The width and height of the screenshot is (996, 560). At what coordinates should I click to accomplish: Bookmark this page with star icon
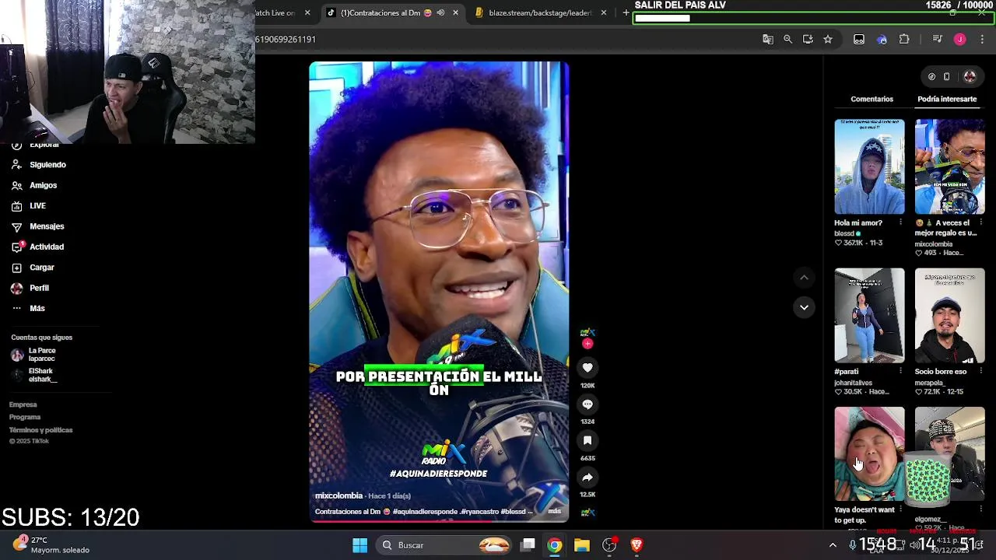[828, 39]
